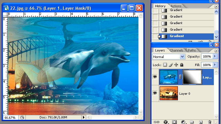
Task: Click the status bar workgroup icon beside zoom
Action: coord(22,117)
